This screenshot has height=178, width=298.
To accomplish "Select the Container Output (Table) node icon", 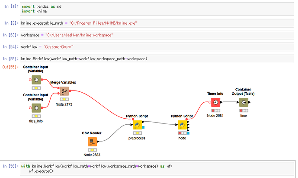I will pyautogui.click(x=244, y=102).
